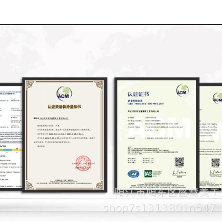Click the QR code on the rightmost certificate

point(216,162)
